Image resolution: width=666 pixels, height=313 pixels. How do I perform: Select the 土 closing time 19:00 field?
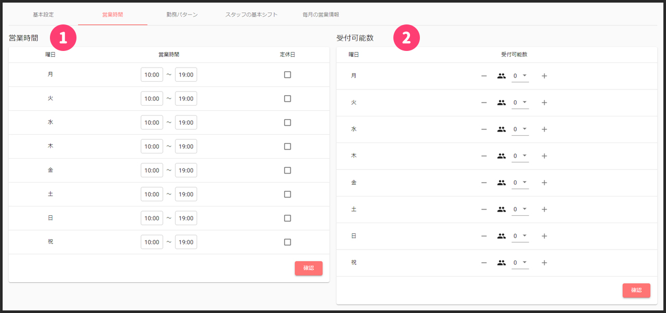point(186,194)
